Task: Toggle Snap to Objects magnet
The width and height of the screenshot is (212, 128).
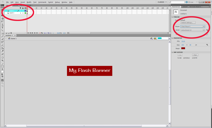Action: coord(2,80)
